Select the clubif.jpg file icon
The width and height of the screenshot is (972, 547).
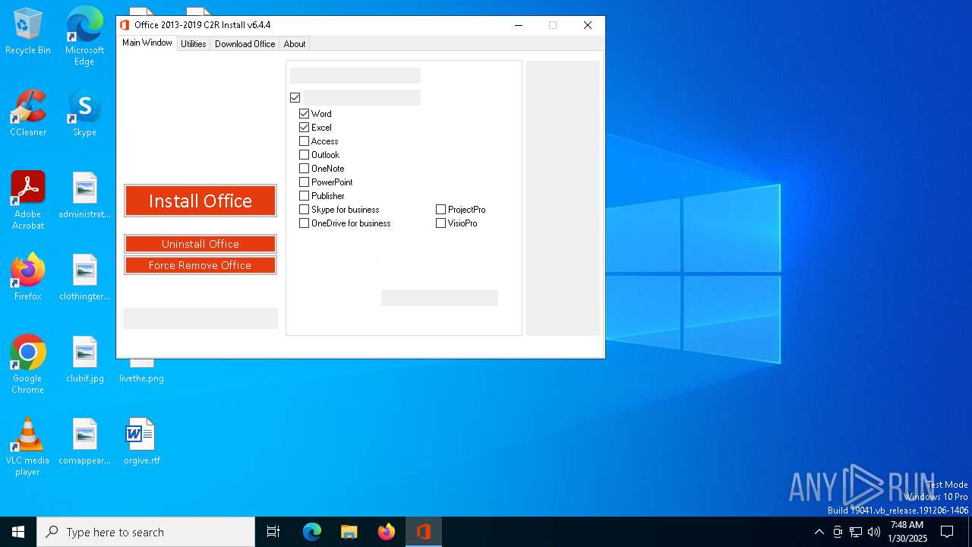point(84,359)
